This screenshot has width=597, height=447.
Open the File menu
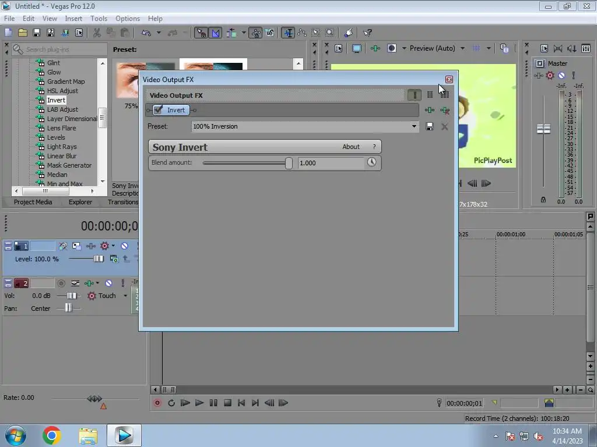tap(9, 18)
